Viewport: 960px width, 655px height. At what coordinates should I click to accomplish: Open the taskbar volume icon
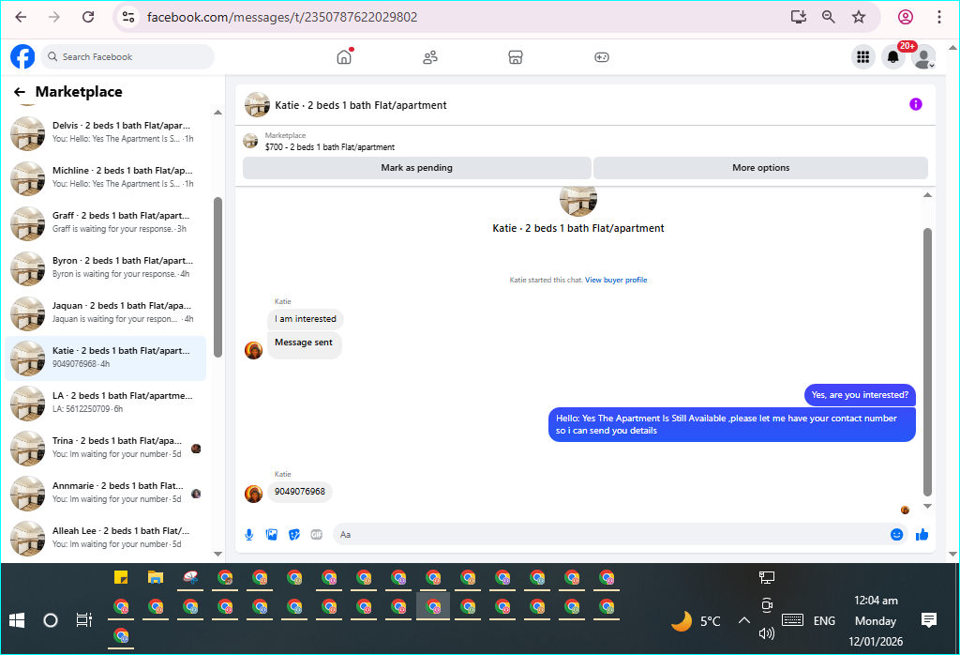767,633
